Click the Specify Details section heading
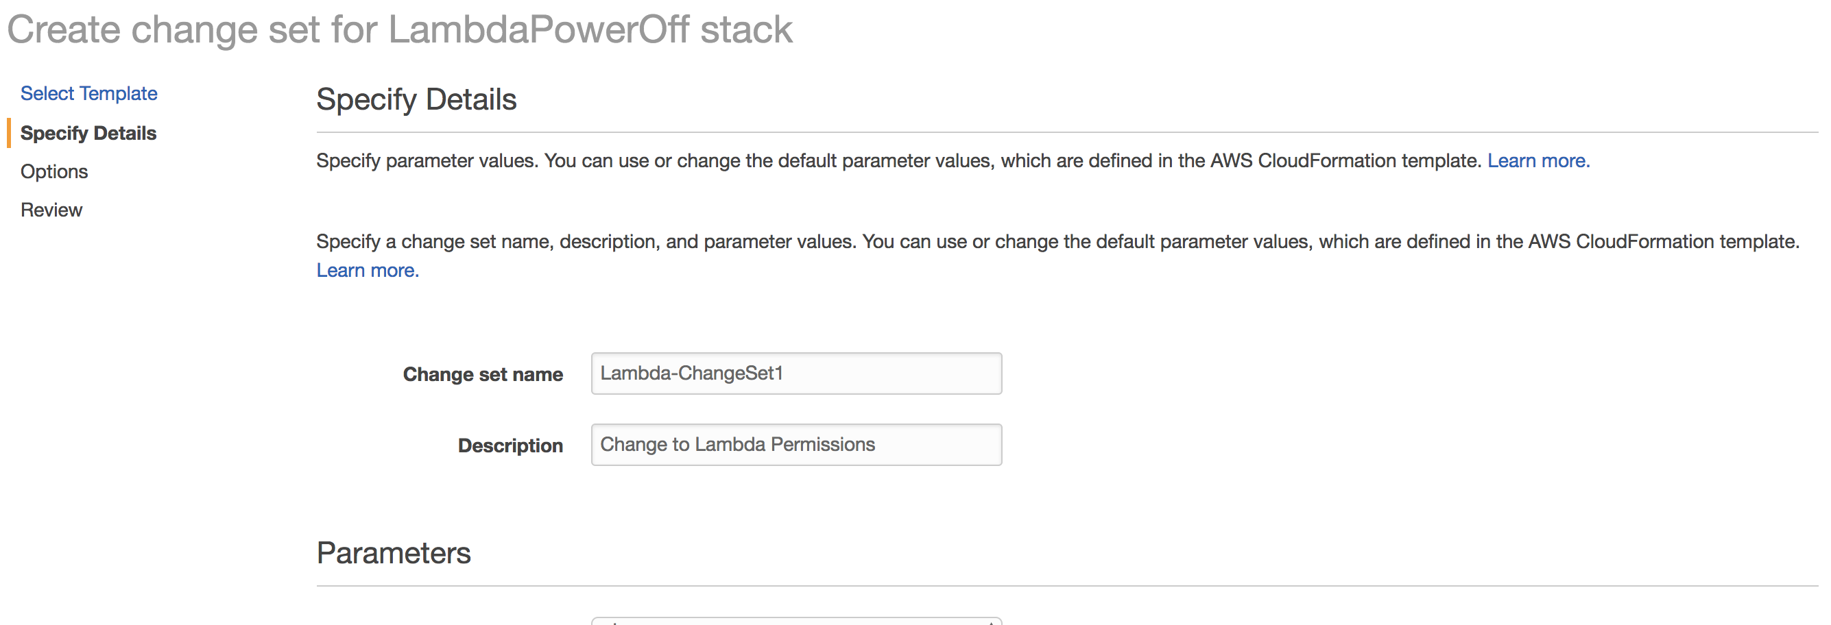Screen dimensions: 1831x625 pos(416,99)
